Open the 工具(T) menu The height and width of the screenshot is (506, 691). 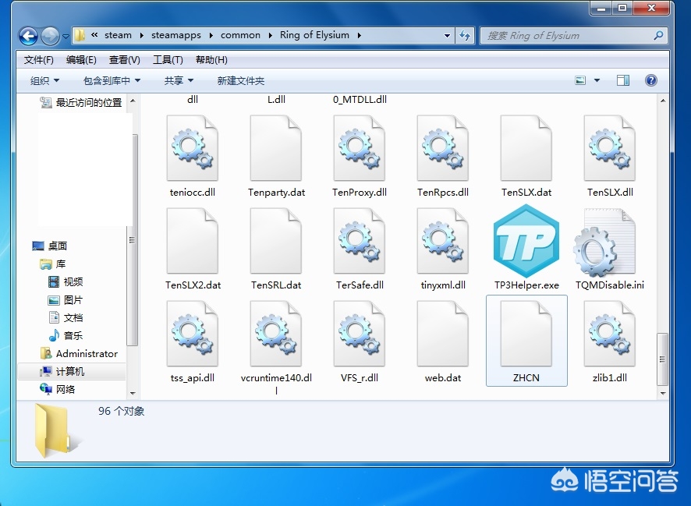coord(168,60)
